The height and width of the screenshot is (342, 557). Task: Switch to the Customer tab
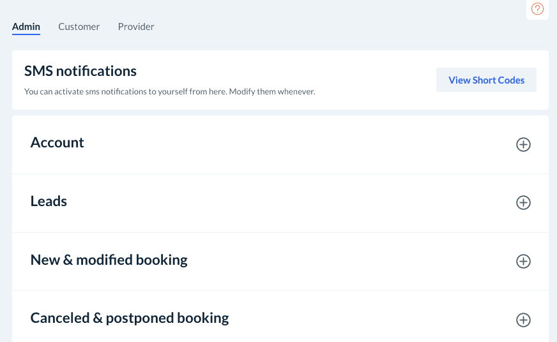(x=79, y=27)
